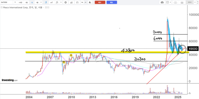Select the 5-minute interval button
The image size is (199, 99).
[15, 2]
